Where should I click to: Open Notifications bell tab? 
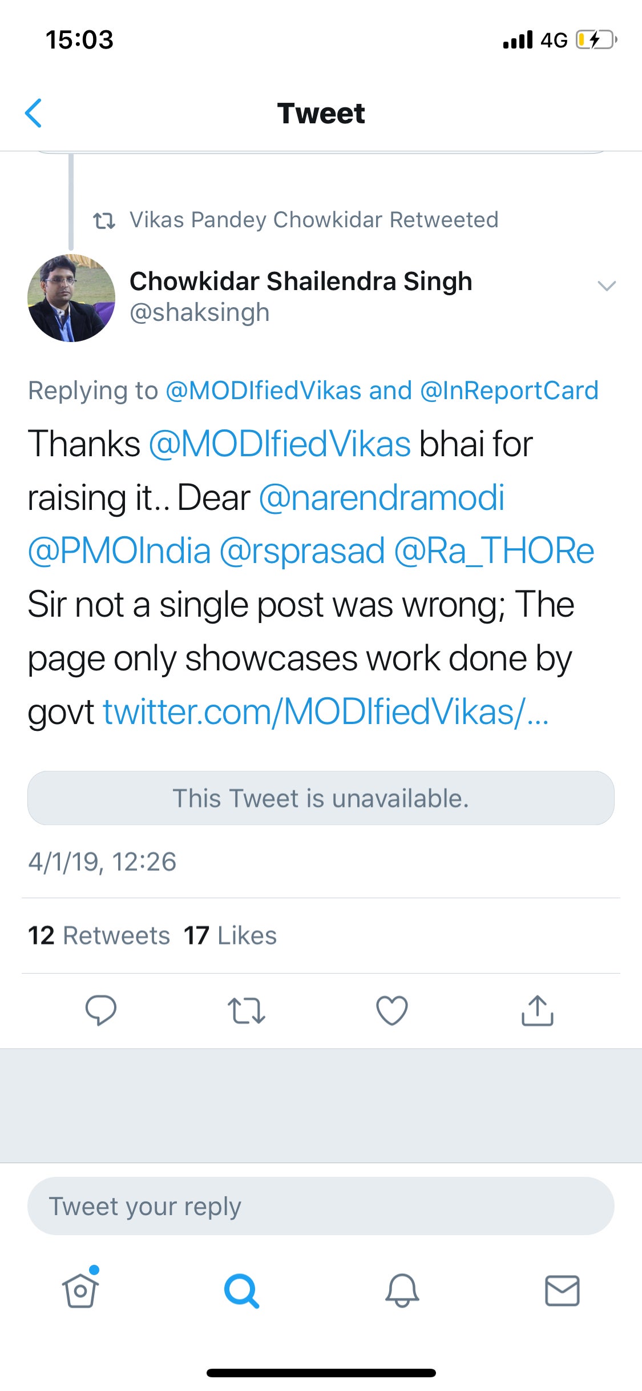click(402, 1291)
